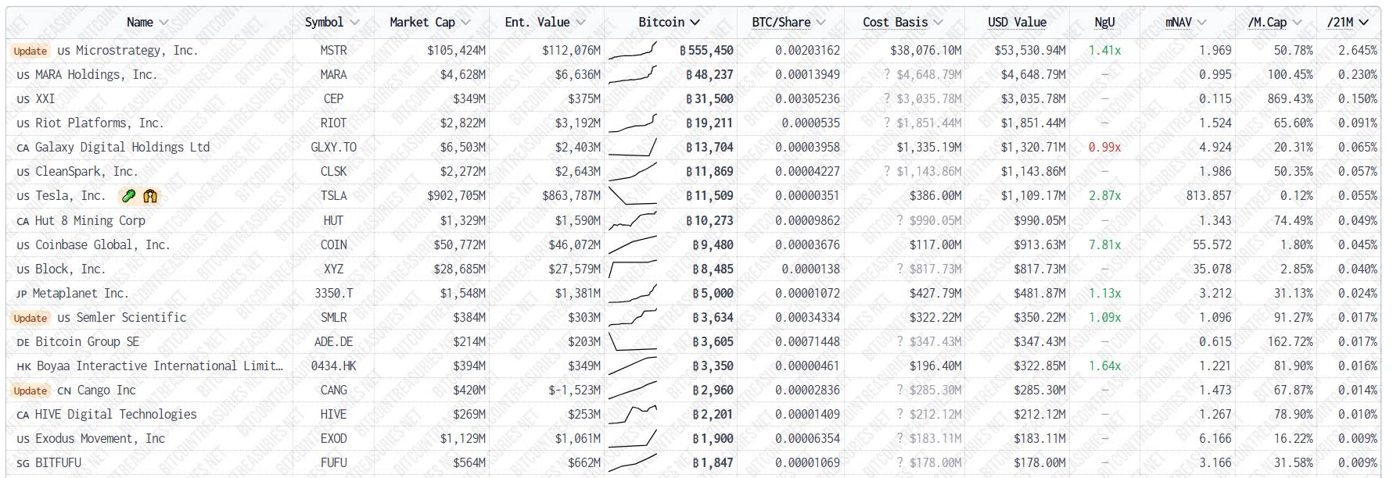The width and height of the screenshot is (1393, 478).
Task: Click the green 7.81x NgU value
Action: [x=1104, y=245]
